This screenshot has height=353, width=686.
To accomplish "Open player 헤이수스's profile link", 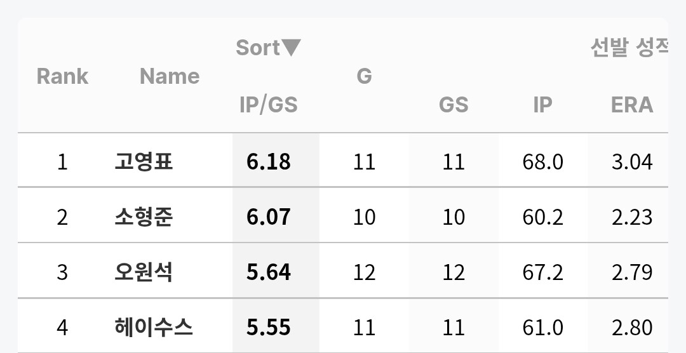I will [153, 328].
